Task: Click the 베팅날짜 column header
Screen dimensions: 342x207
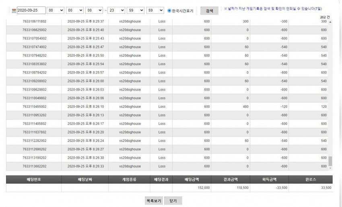Action: coord(85,180)
